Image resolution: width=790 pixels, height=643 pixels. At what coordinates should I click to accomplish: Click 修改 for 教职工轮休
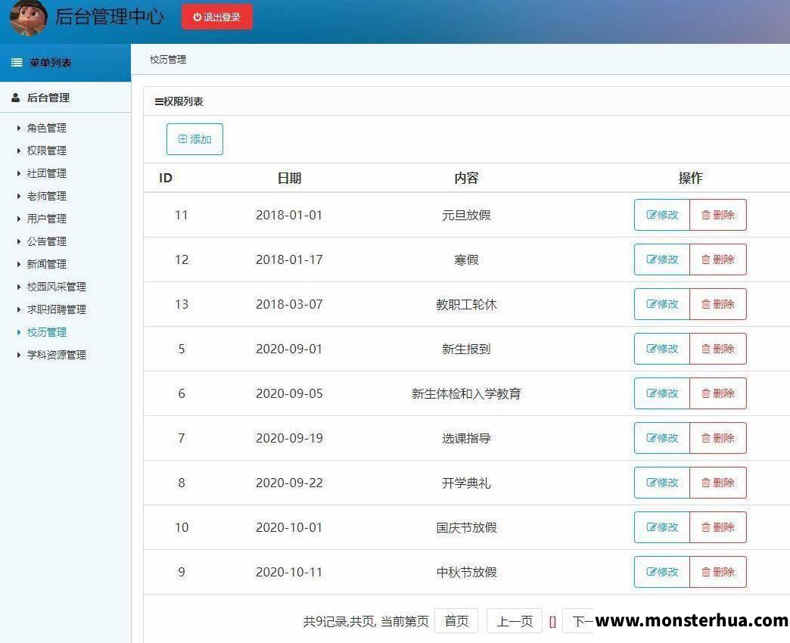coord(662,304)
